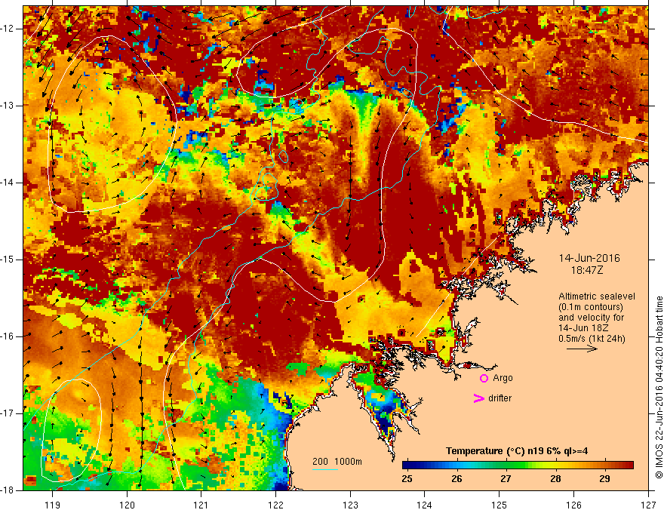Image resolution: width=664 pixels, height=513 pixels.
Task: Click the magenta Argo circle legend symbol
Action: coord(484,378)
